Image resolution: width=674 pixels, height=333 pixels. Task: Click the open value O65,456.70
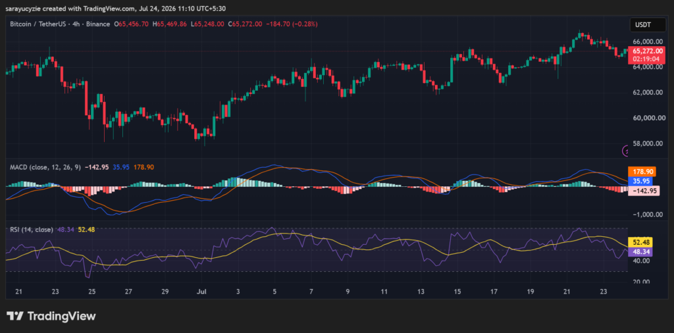(x=132, y=24)
